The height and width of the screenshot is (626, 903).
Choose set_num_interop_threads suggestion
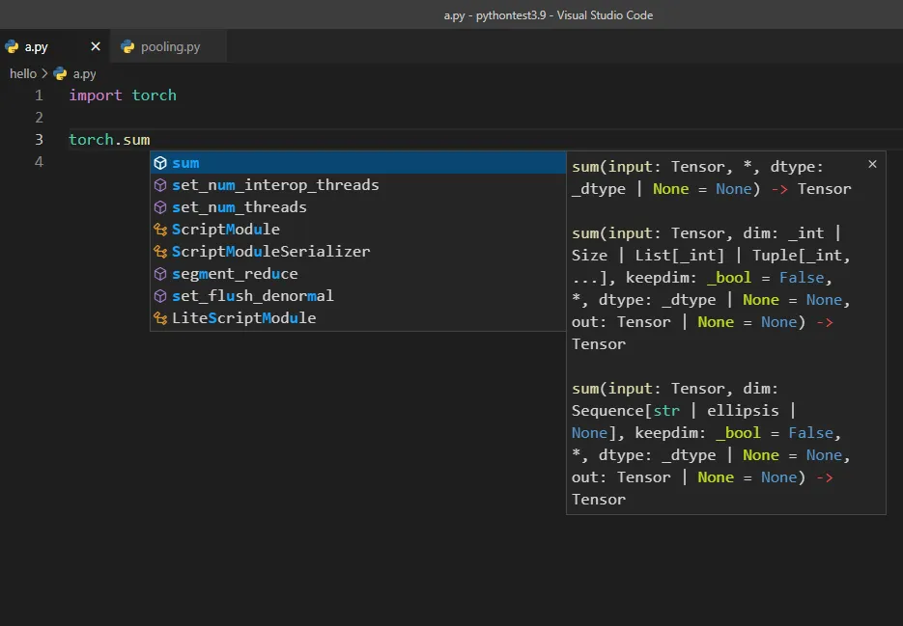point(357,184)
